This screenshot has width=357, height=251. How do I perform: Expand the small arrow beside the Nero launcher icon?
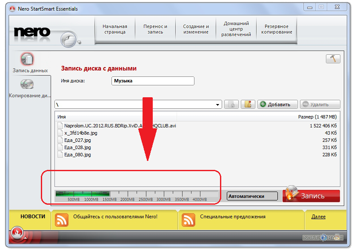click(79, 42)
